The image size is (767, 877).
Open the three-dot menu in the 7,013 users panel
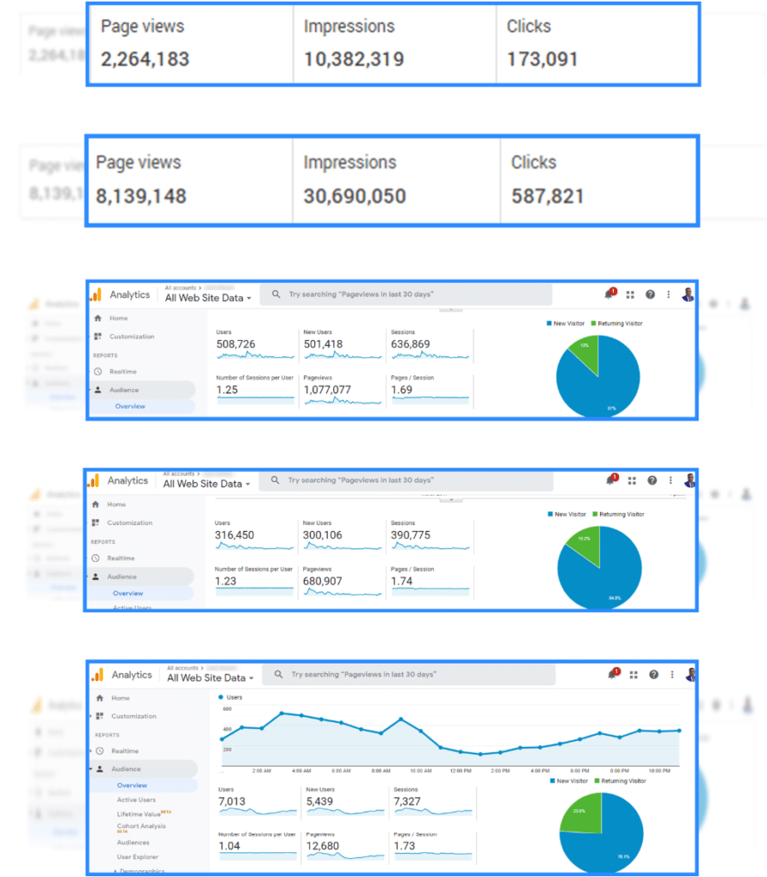click(672, 675)
